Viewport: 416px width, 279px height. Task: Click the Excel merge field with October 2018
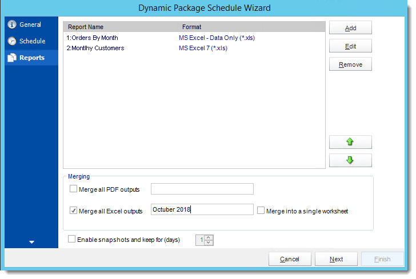coord(202,209)
